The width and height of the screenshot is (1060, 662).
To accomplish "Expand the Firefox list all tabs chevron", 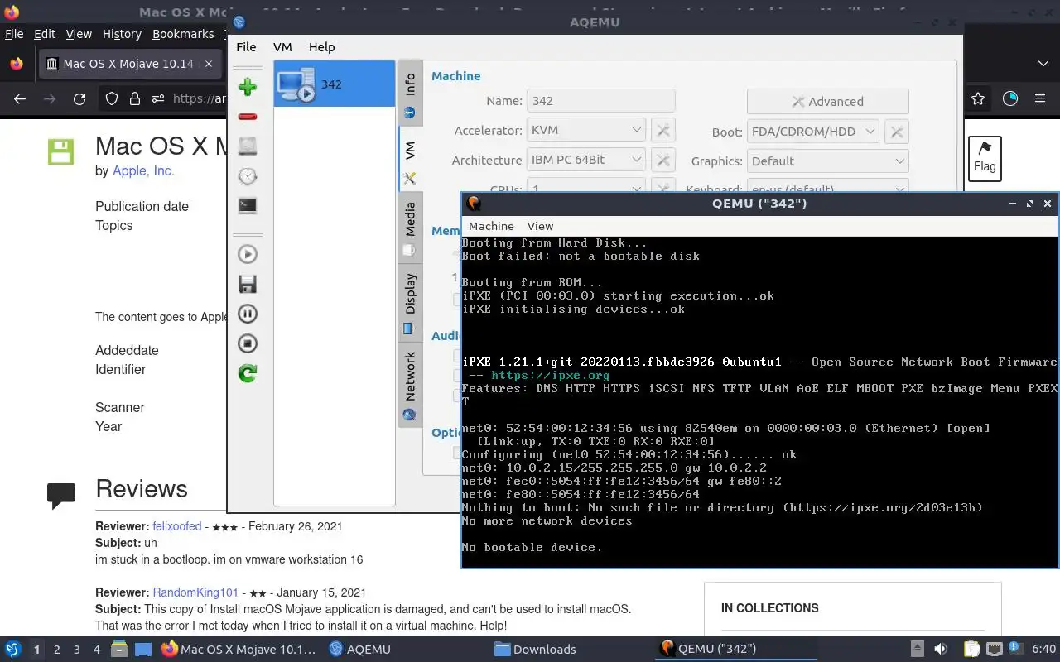I will (1043, 64).
